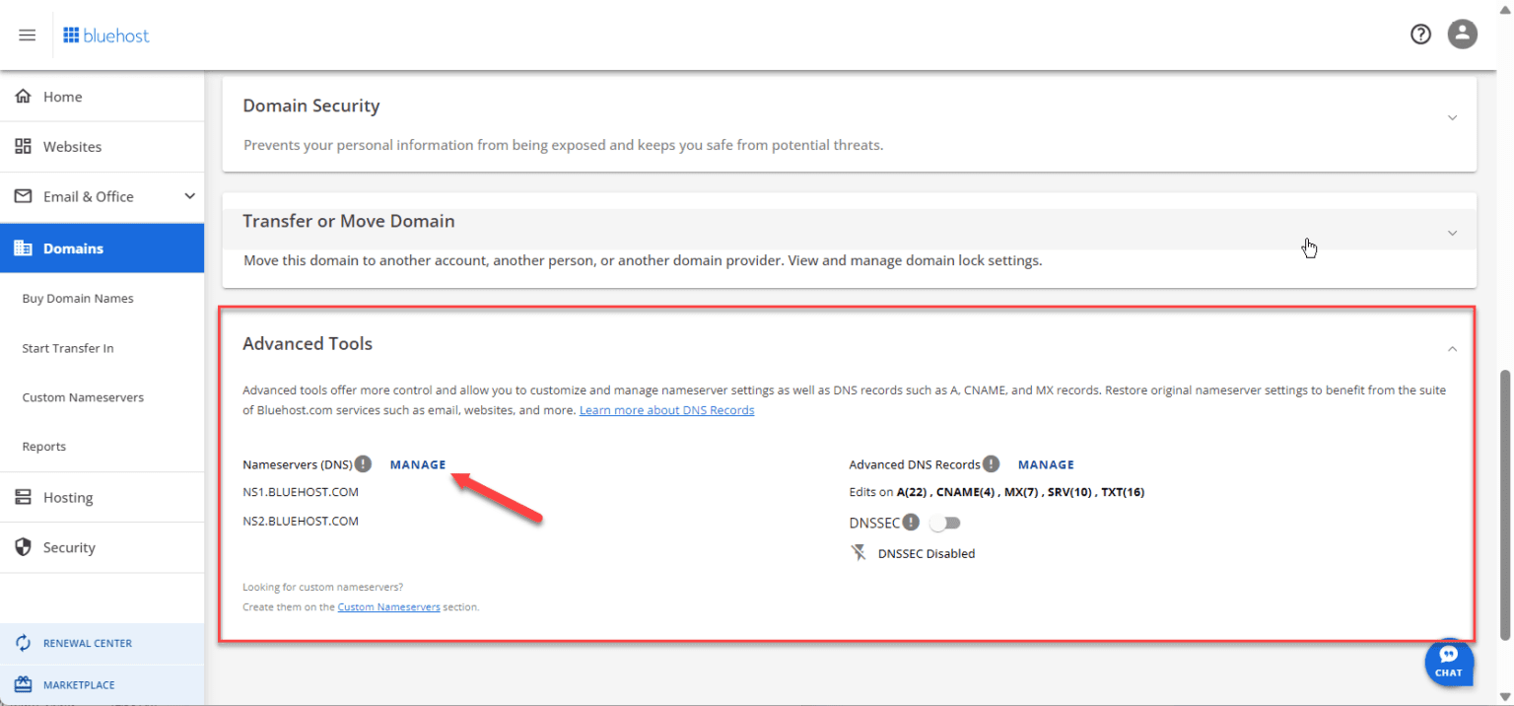
Task: Click MANAGE next to Nameservers (DNS)
Action: pyautogui.click(x=417, y=464)
